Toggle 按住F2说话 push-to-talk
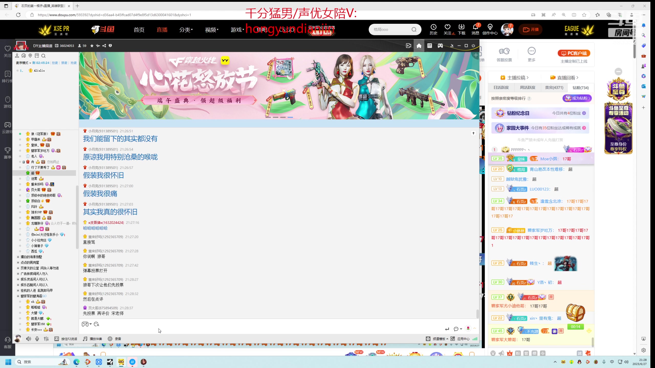655x368 pixels. [66, 339]
